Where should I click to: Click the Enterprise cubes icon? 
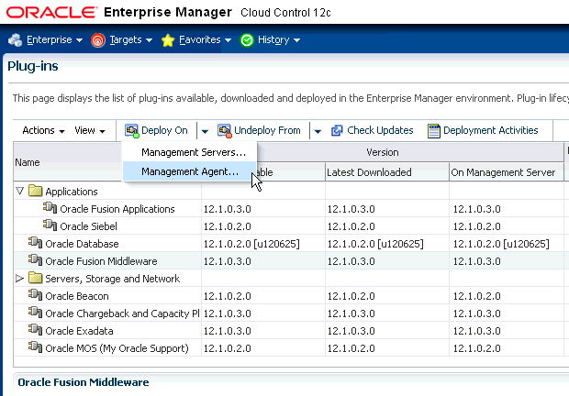(16, 39)
